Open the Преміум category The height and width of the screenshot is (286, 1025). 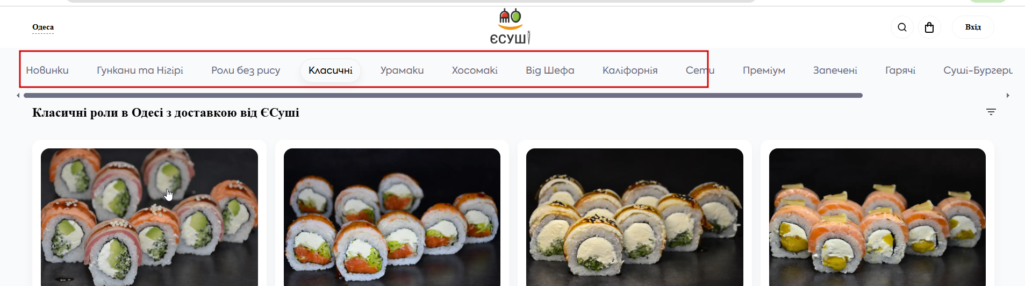pyautogui.click(x=764, y=70)
